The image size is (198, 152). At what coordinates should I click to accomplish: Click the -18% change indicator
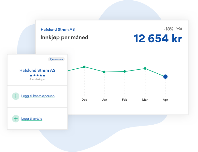(x=169, y=29)
